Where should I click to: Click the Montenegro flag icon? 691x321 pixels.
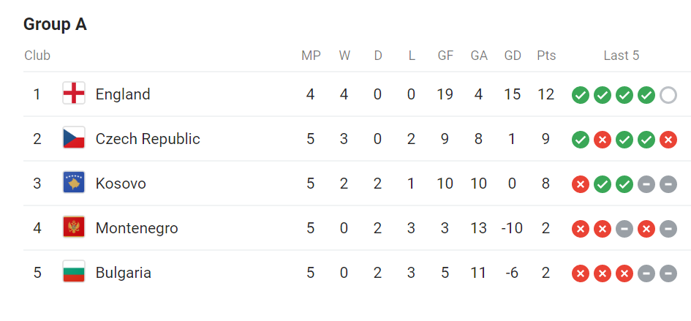coord(74,228)
